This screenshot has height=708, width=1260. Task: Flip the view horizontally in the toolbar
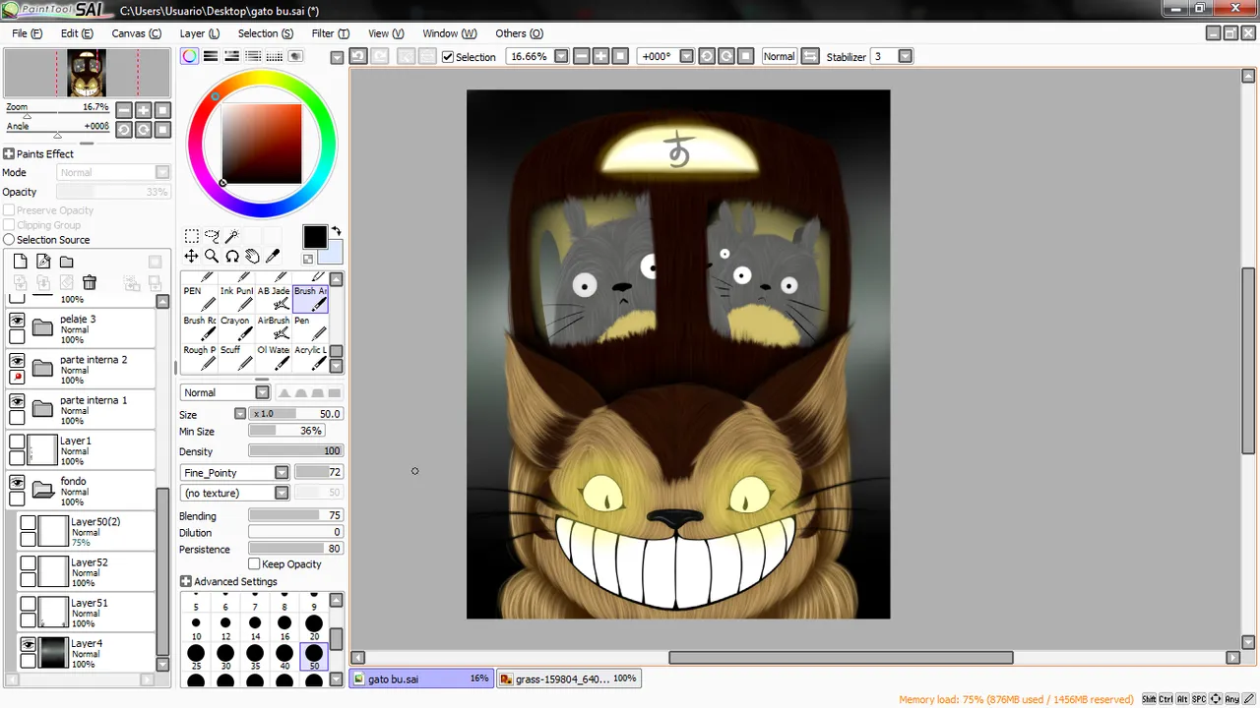[x=810, y=56]
